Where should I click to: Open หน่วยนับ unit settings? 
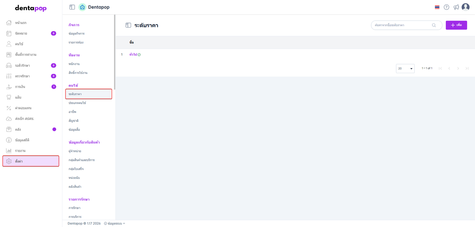(74, 178)
